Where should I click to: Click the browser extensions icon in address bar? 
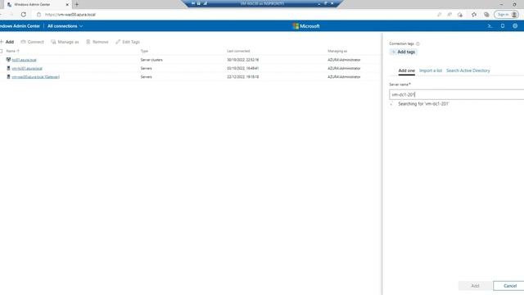pos(460,15)
